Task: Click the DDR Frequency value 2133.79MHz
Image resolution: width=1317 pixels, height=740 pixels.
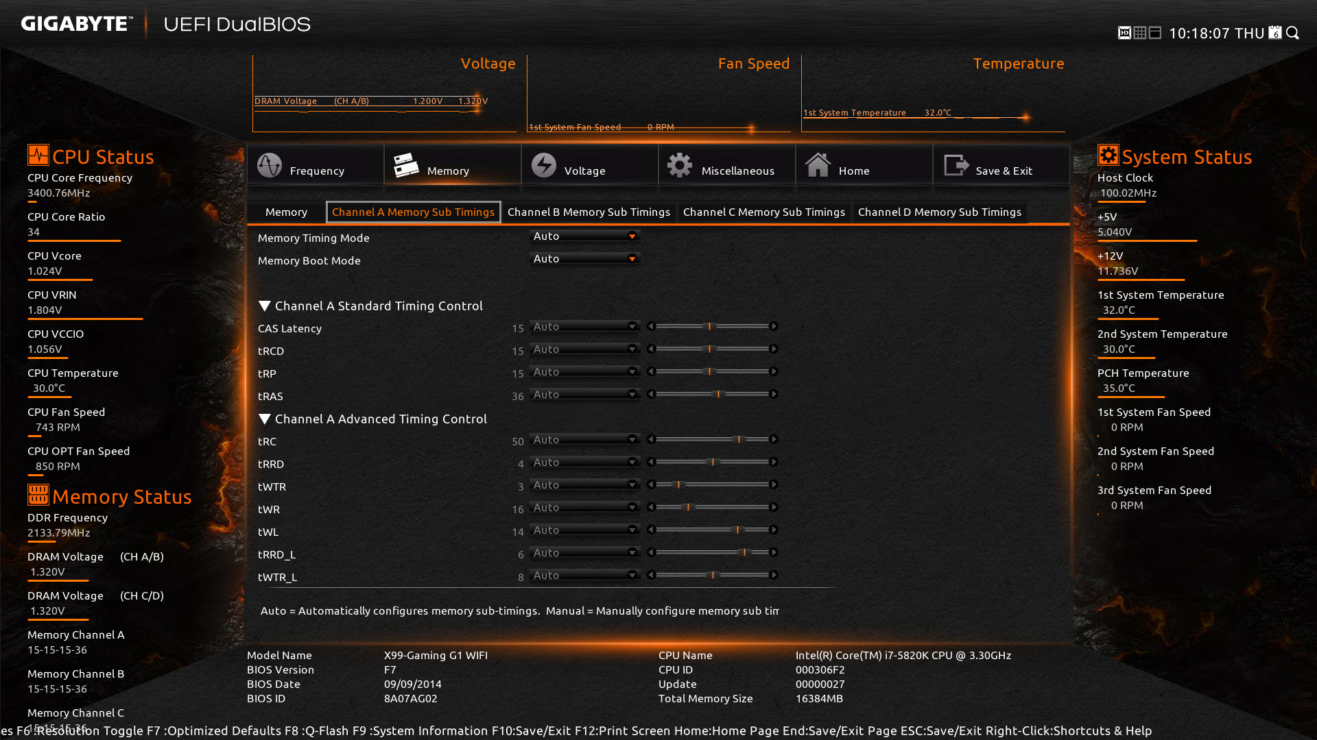Action: [59, 533]
